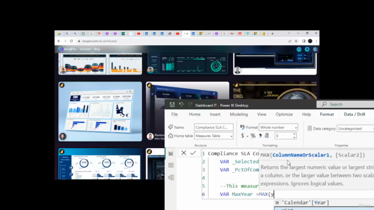
Task: Click the Redo arrow in Power BI title bar
Action: point(190,104)
